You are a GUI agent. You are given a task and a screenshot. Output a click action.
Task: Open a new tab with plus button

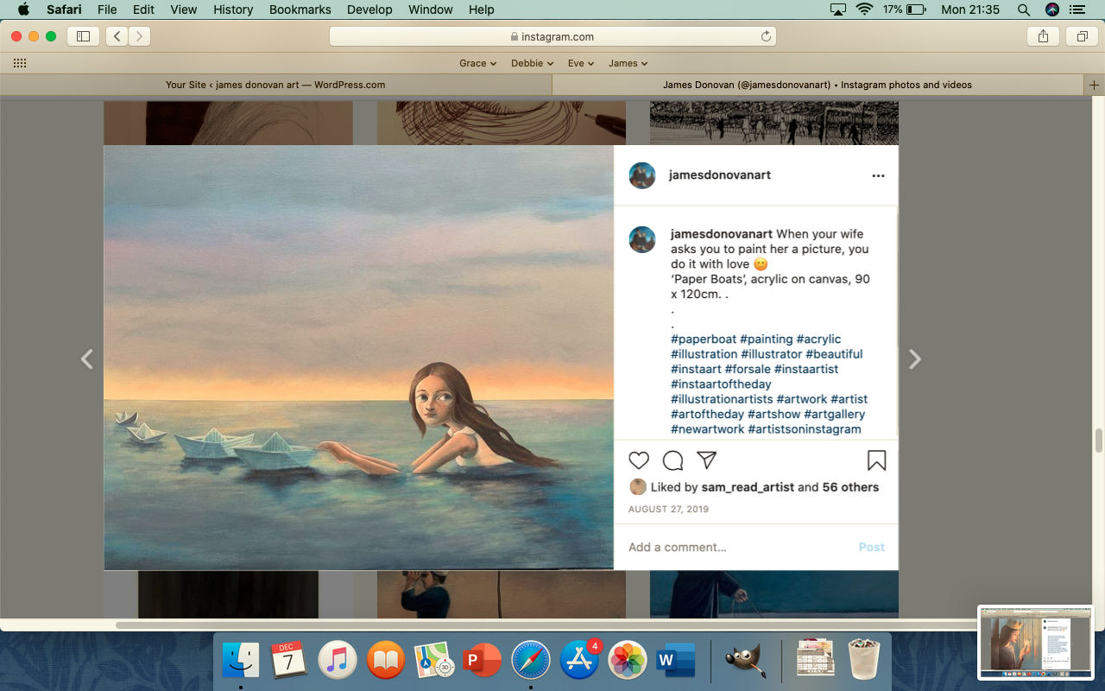point(1094,85)
